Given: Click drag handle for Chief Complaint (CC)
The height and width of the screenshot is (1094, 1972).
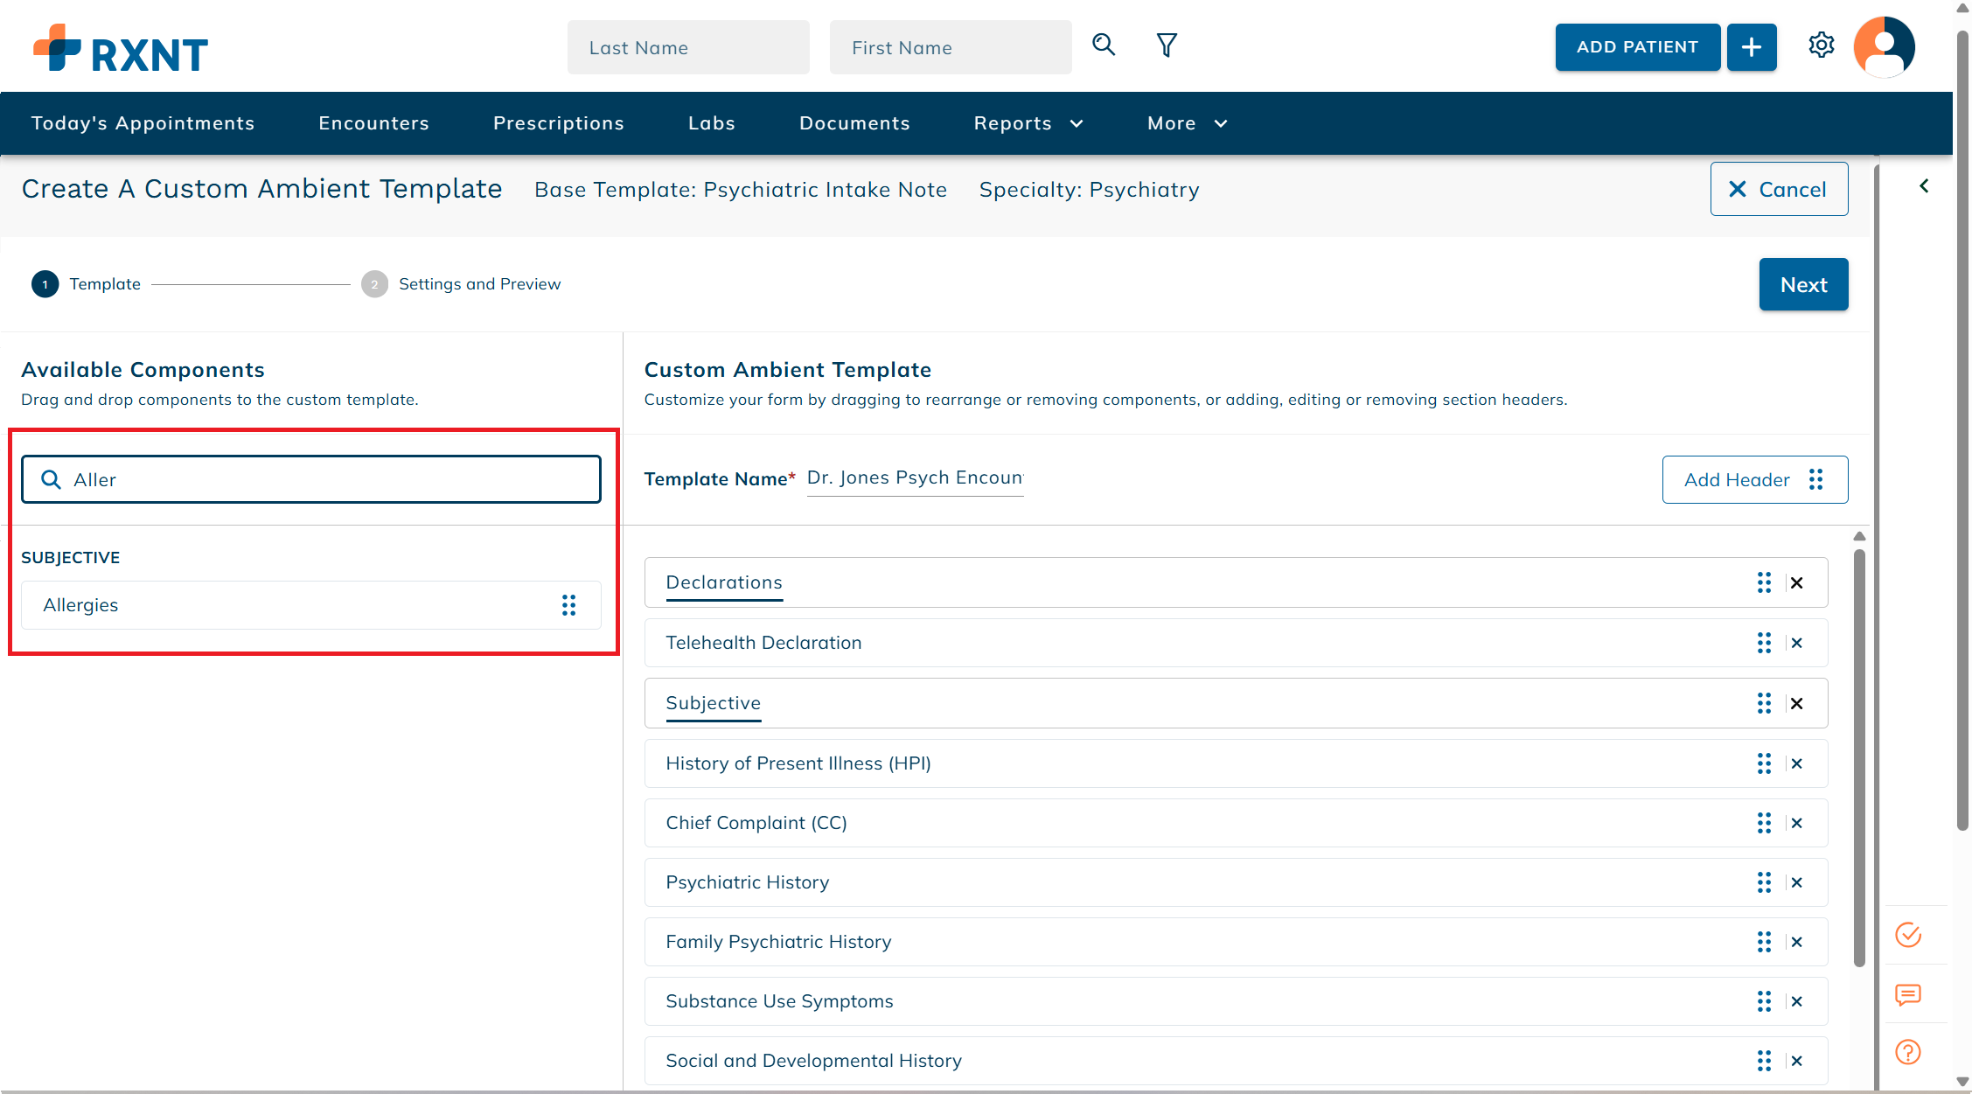Looking at the screenshot, I should click(x=1764, y=824).
